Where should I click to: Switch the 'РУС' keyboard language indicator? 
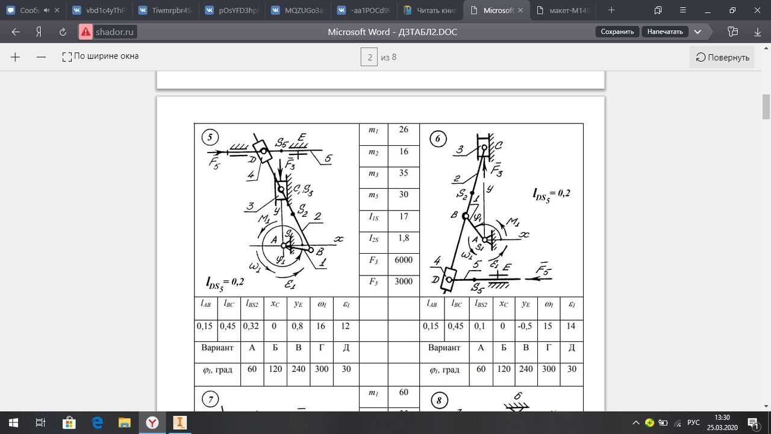[x=693, y=423]
